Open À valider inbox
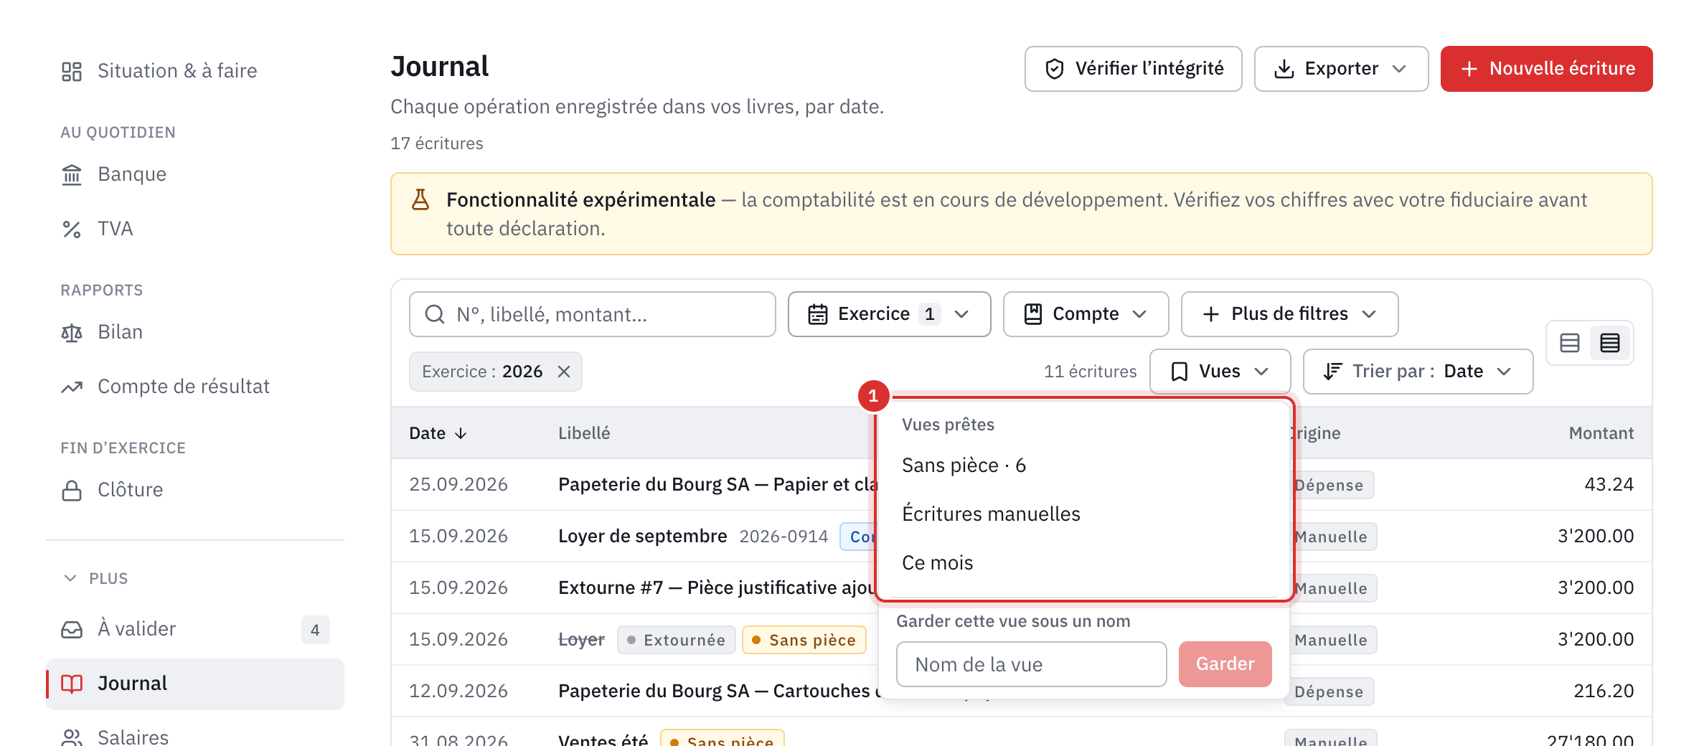Viewport: 1699px width, 746px height. click(x=195, y=629)
